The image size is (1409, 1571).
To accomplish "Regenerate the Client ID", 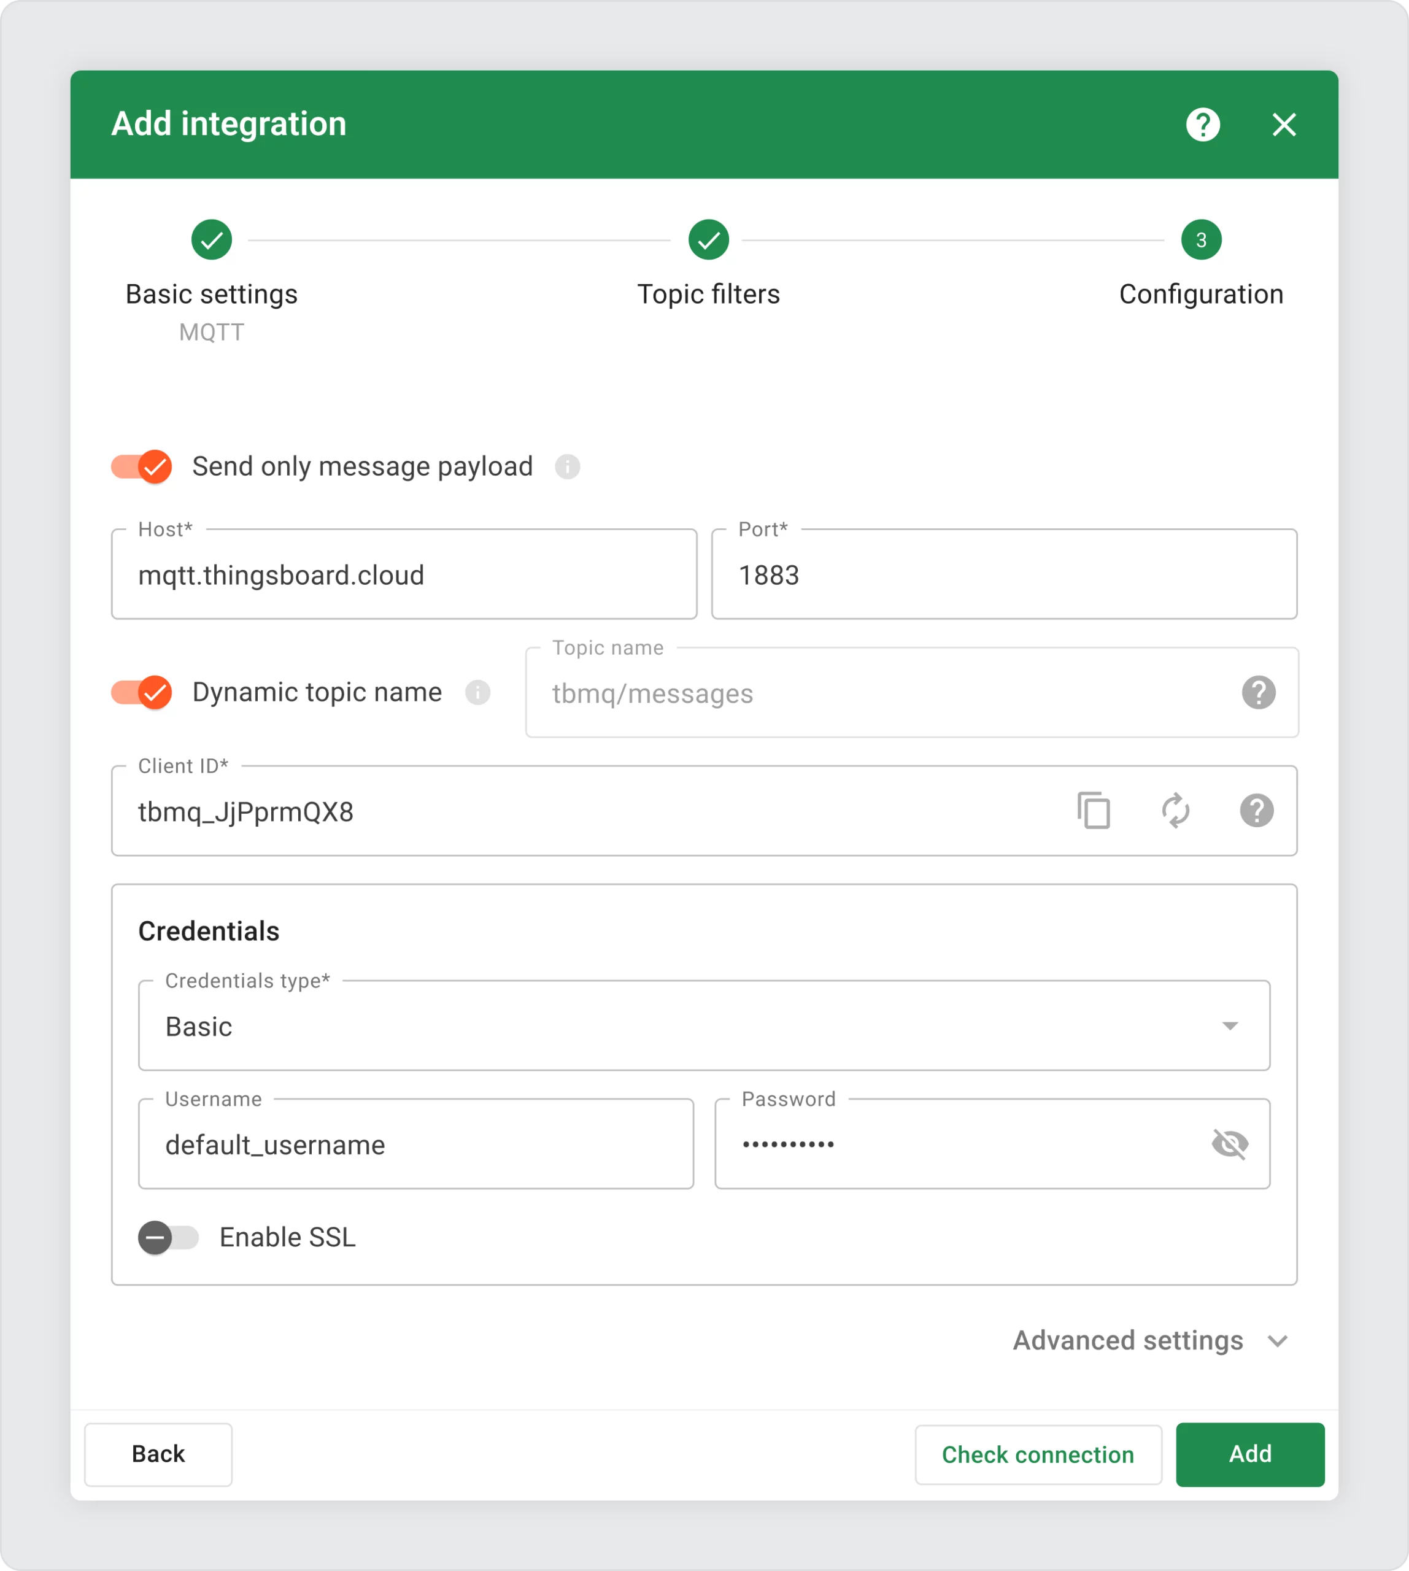I will tap(1175, 811).
